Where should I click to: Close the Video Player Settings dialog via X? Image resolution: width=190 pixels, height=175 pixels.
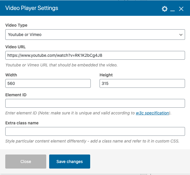(x=181, y=9)
